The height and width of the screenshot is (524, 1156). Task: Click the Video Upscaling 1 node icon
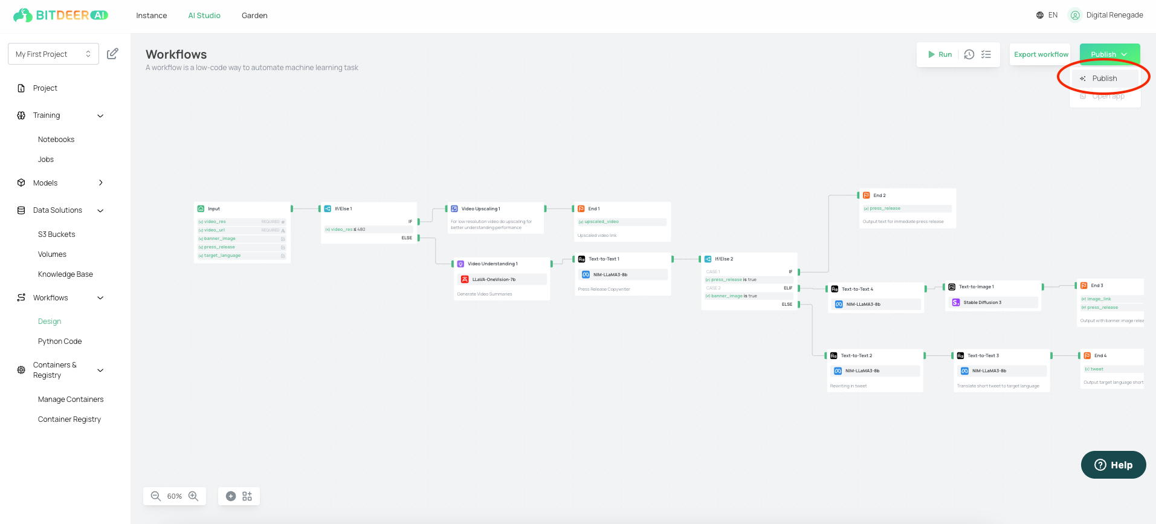(x=454, y=209)
